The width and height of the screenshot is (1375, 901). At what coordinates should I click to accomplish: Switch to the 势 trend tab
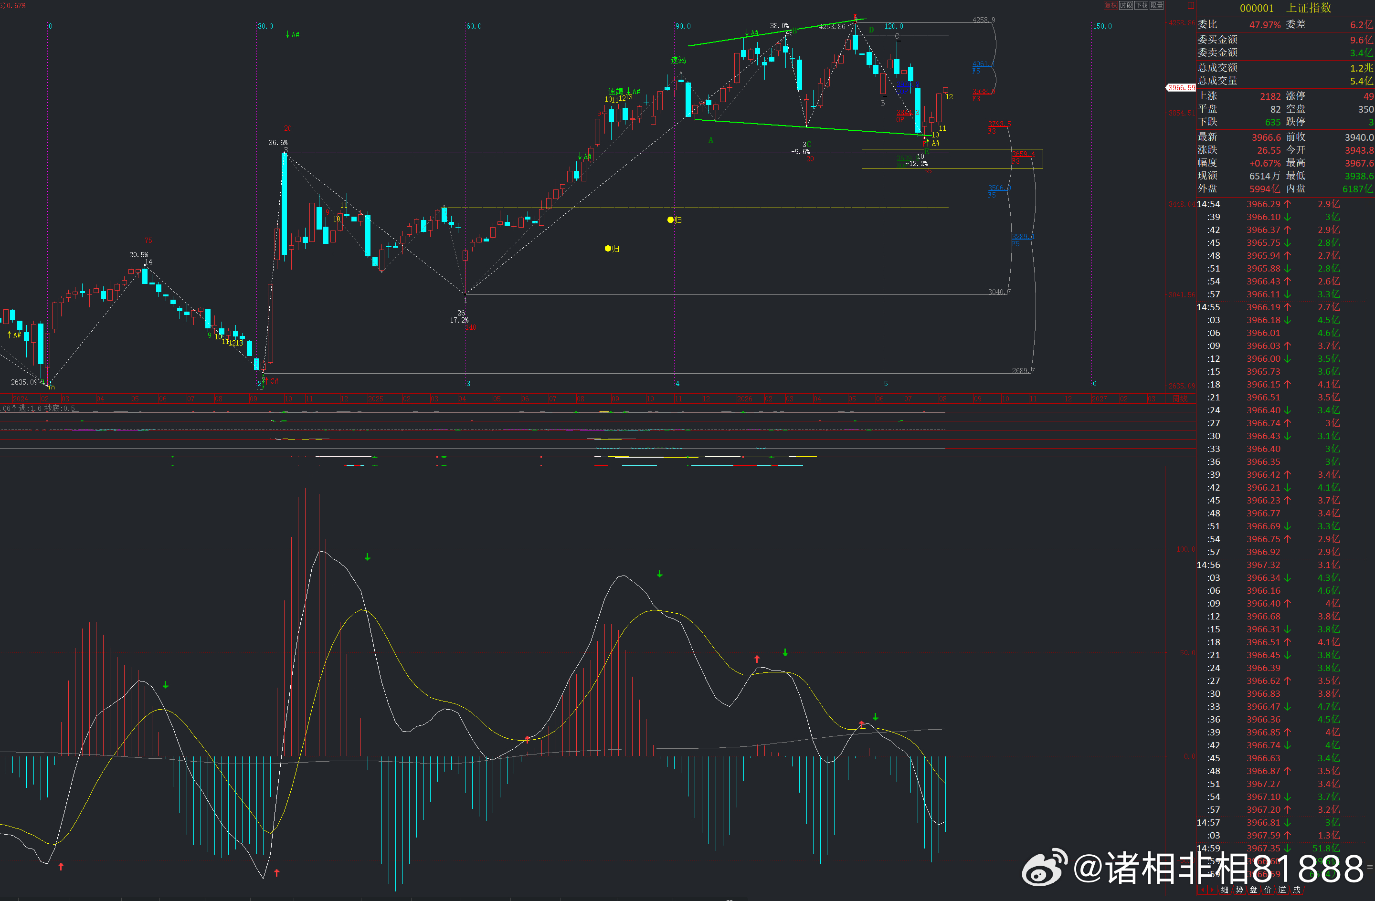[x=1239, y=890]
